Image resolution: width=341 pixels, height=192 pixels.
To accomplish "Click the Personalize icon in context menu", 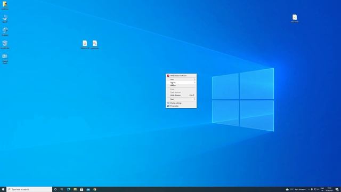I will [168, 106].
